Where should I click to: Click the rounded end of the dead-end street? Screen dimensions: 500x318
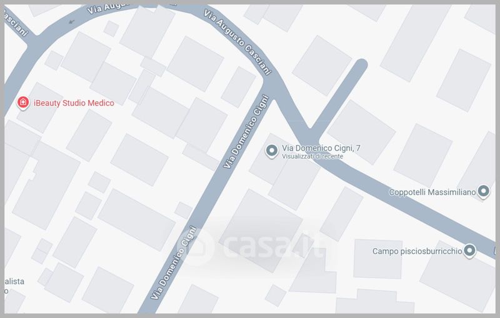[x=361, y=66]
